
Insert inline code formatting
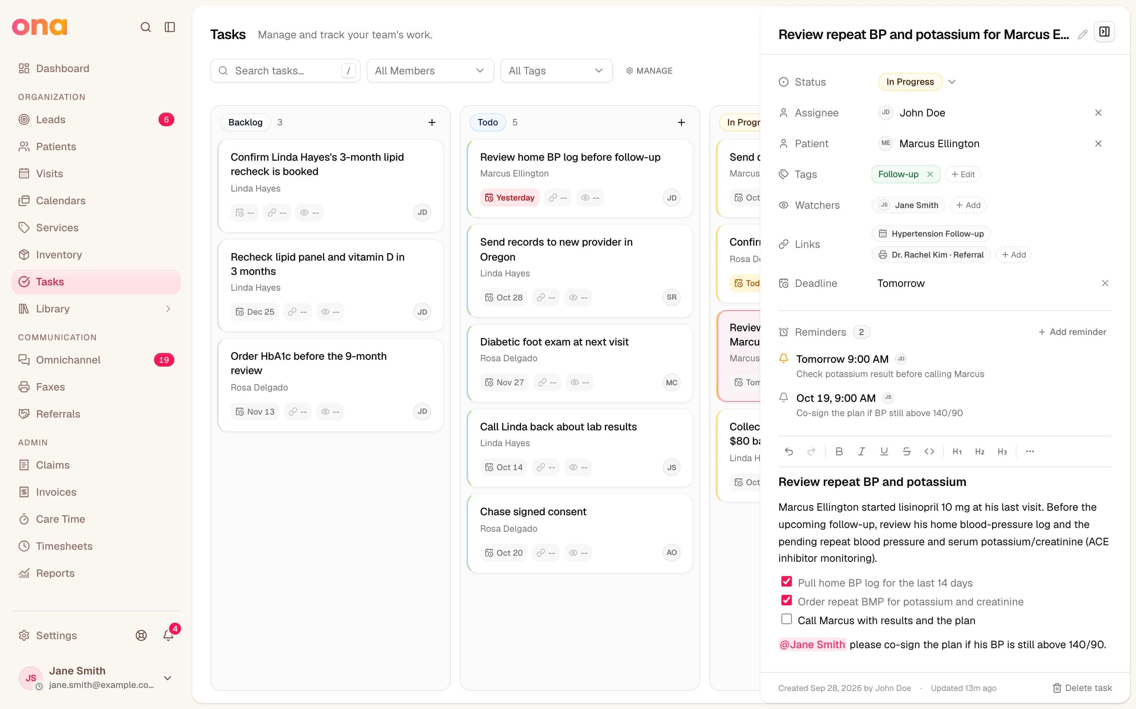[x=929, y=451]
